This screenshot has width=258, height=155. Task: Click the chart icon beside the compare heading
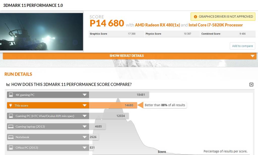click(x=8, y=84)
